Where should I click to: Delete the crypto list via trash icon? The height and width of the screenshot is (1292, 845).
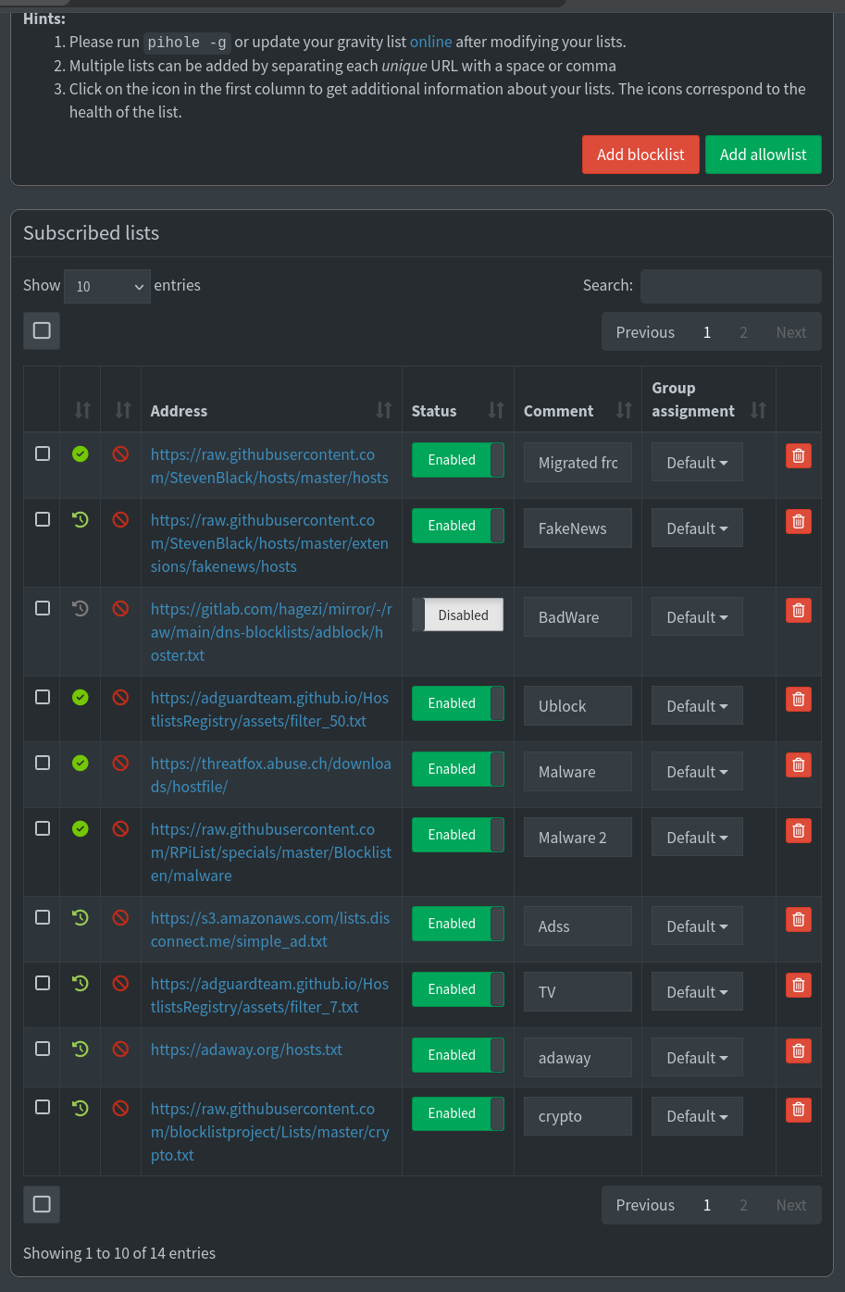pyautogui.click(x=799, y=1109)
